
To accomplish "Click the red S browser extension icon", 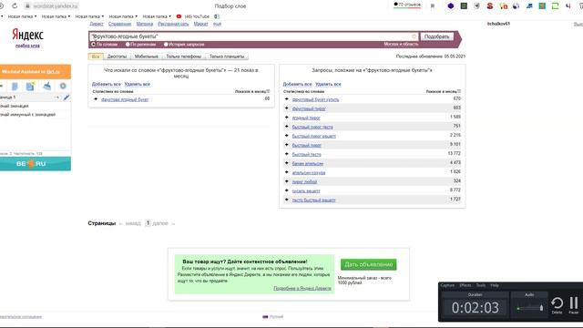I will [x=490, y=6].
